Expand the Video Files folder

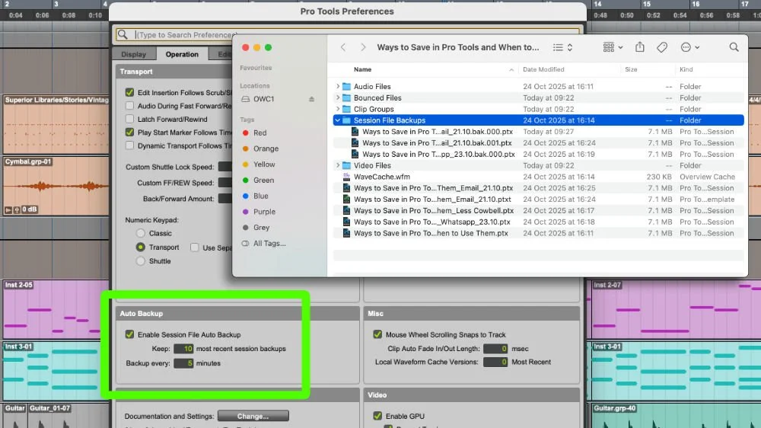coord(338,165)
